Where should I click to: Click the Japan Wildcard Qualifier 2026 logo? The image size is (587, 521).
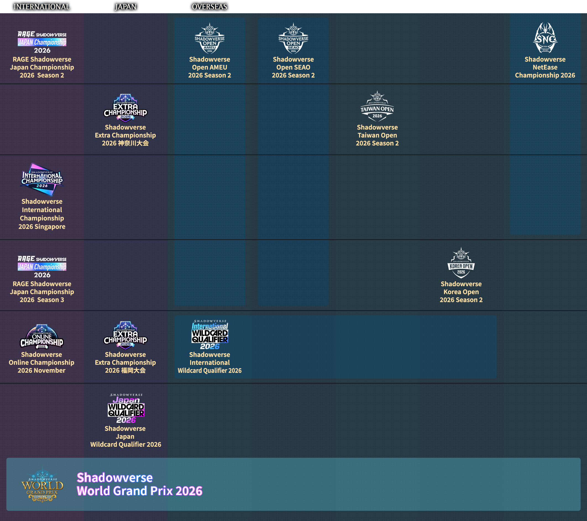tap(126, 408)
